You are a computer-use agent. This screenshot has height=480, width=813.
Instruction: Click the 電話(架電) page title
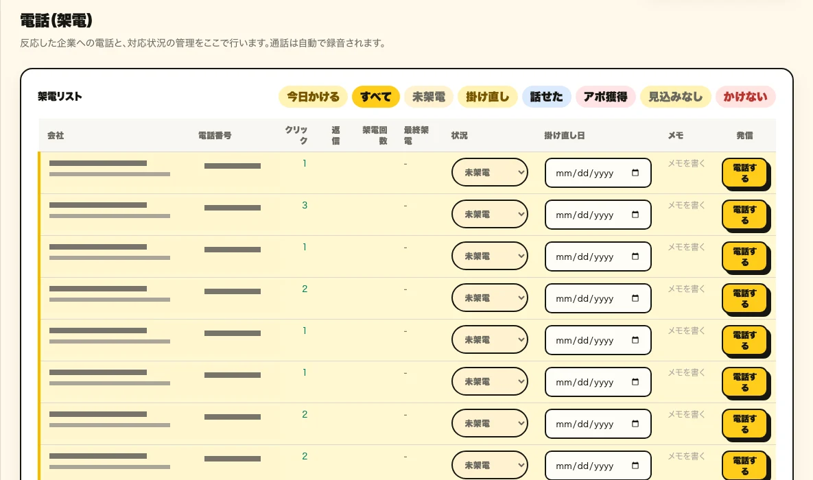tap(56, 21)
